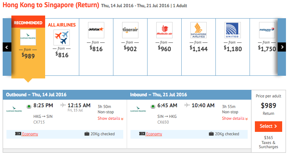Screen dimensions: 289x155
Task: Click the Fri, 15 Jul arrival date
Action: [x=75, y=110]
